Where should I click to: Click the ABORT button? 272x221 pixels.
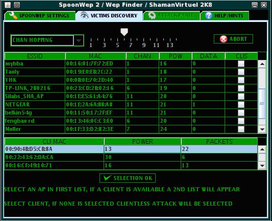coord(233,39)
